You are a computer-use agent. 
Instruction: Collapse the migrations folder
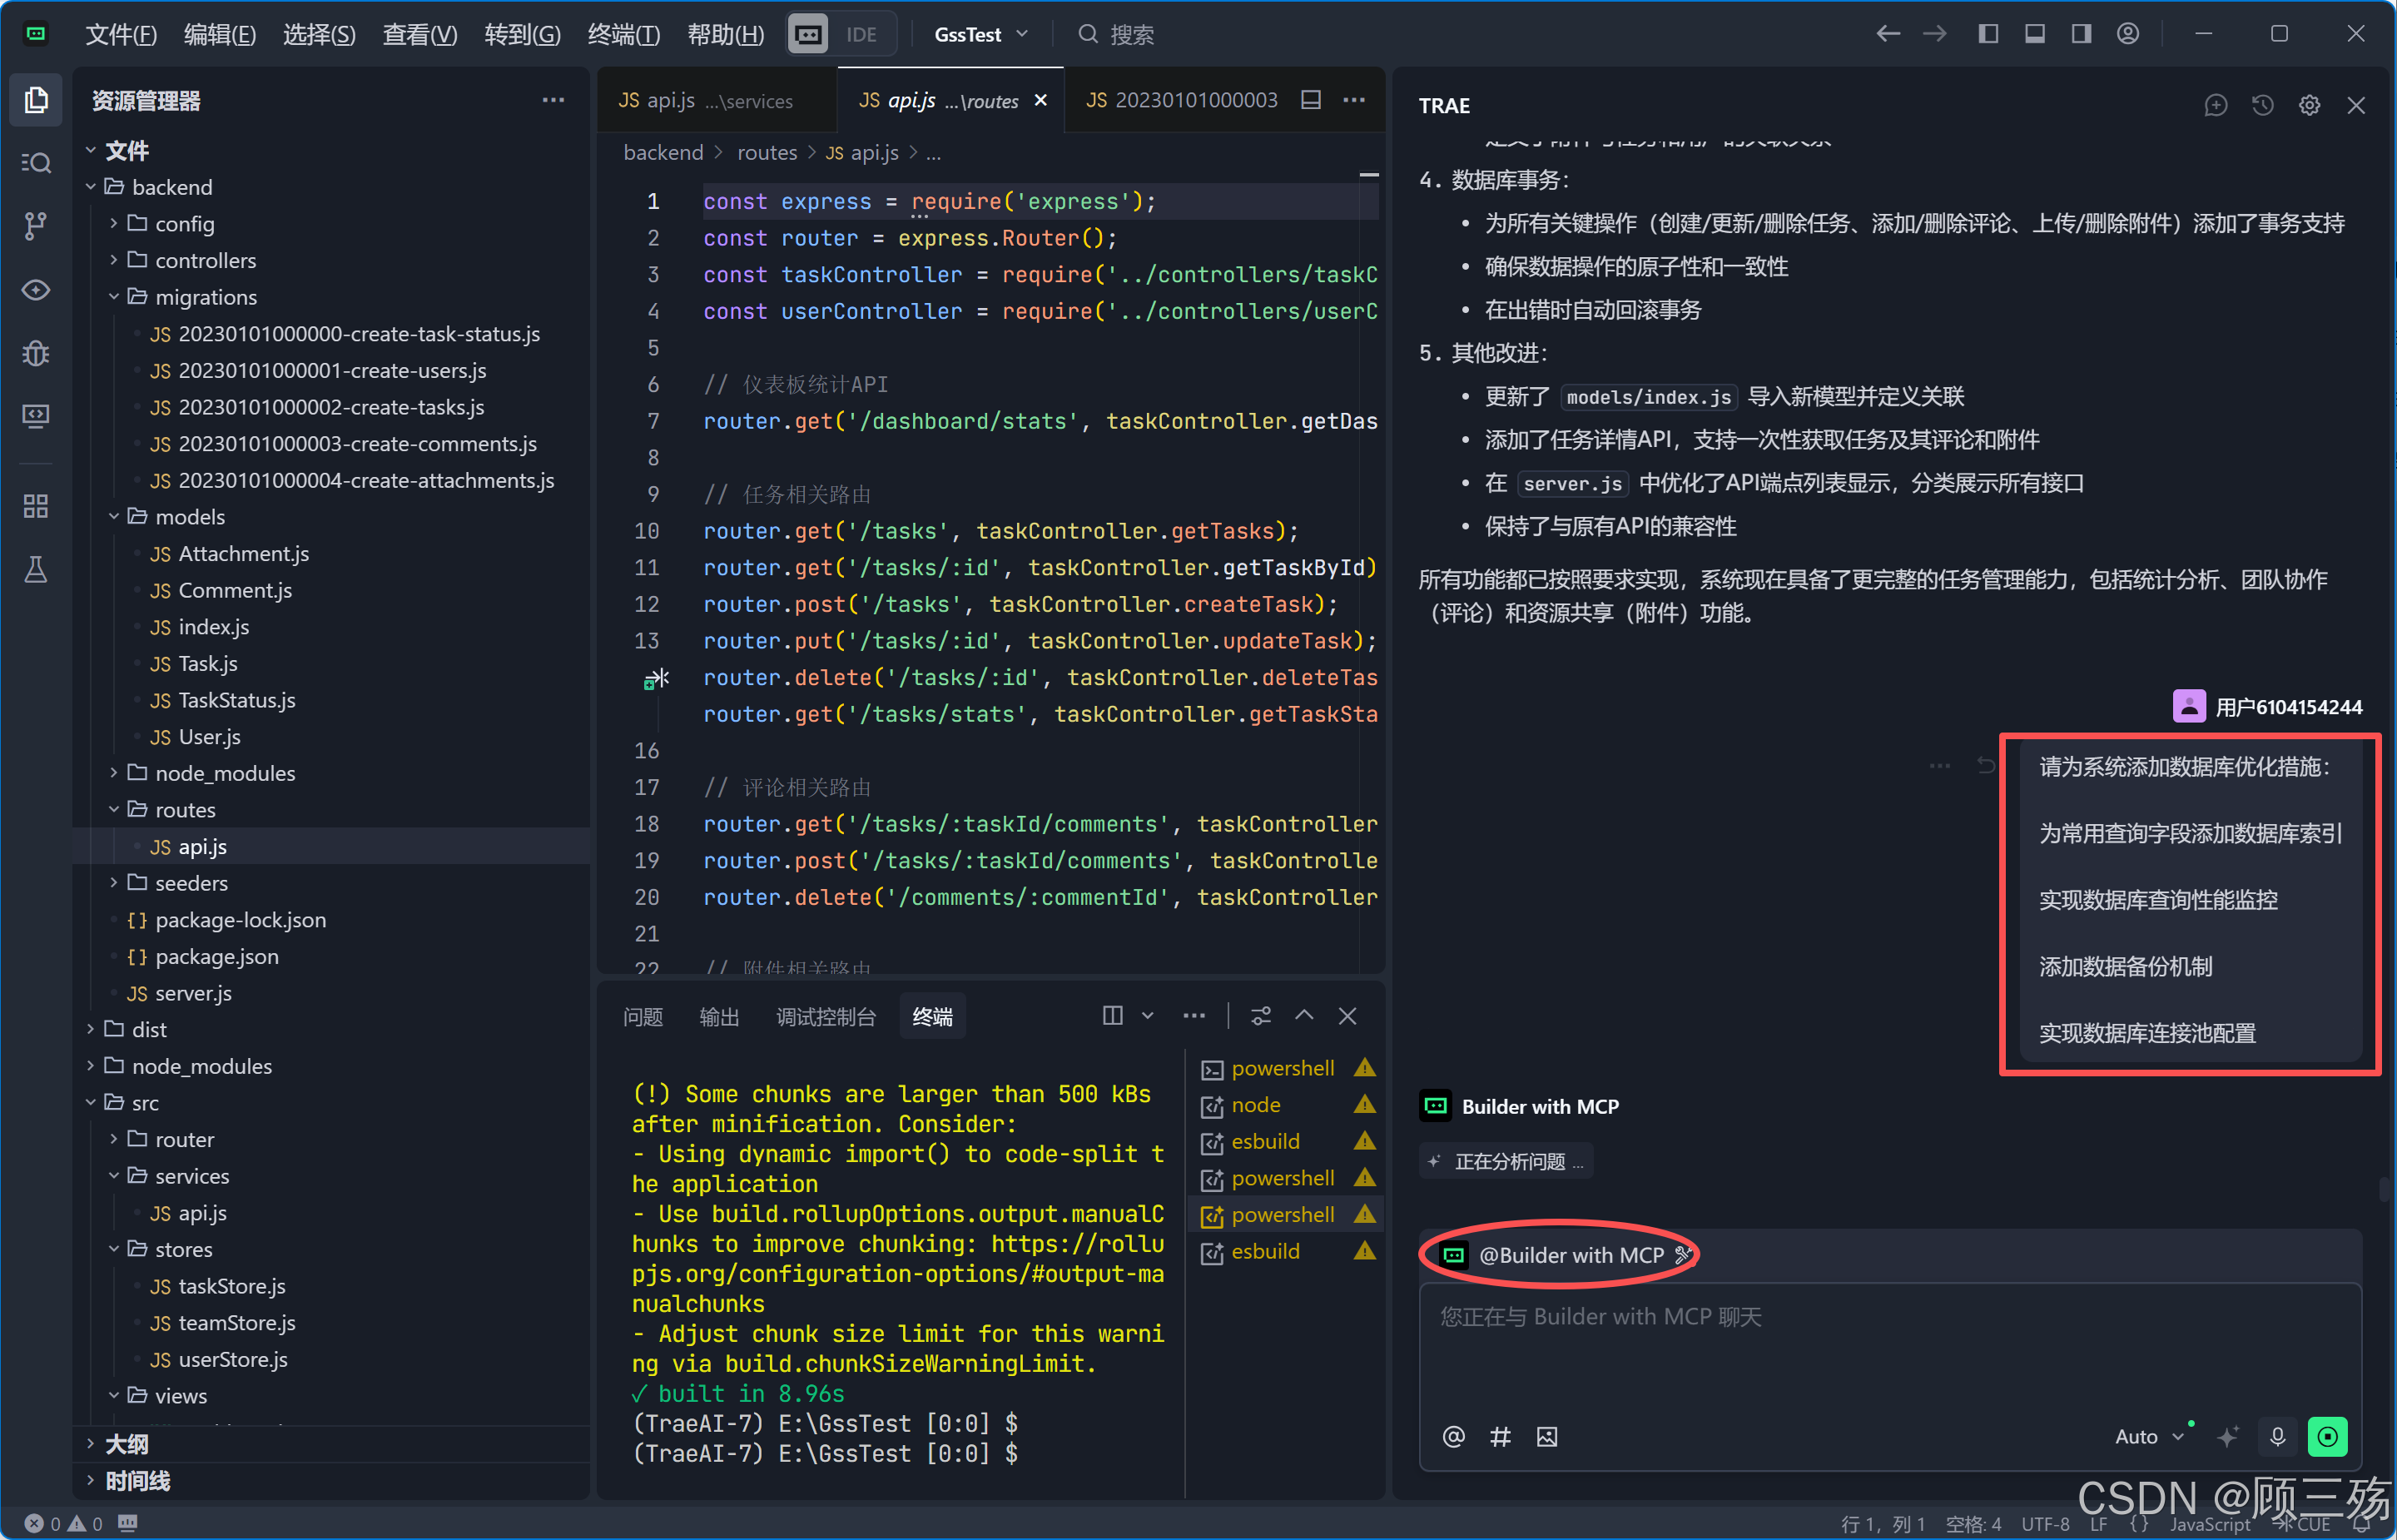205,297
